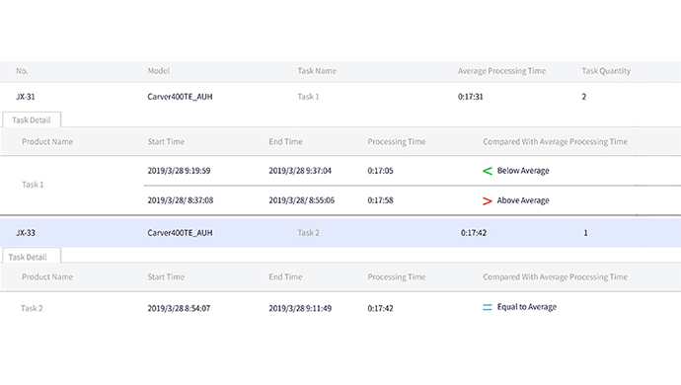Image resolution: width=681 pixels, height=385 pixels.
Task: Click Task 1 in the JX-31 summary row
Action: pos(308,97)
